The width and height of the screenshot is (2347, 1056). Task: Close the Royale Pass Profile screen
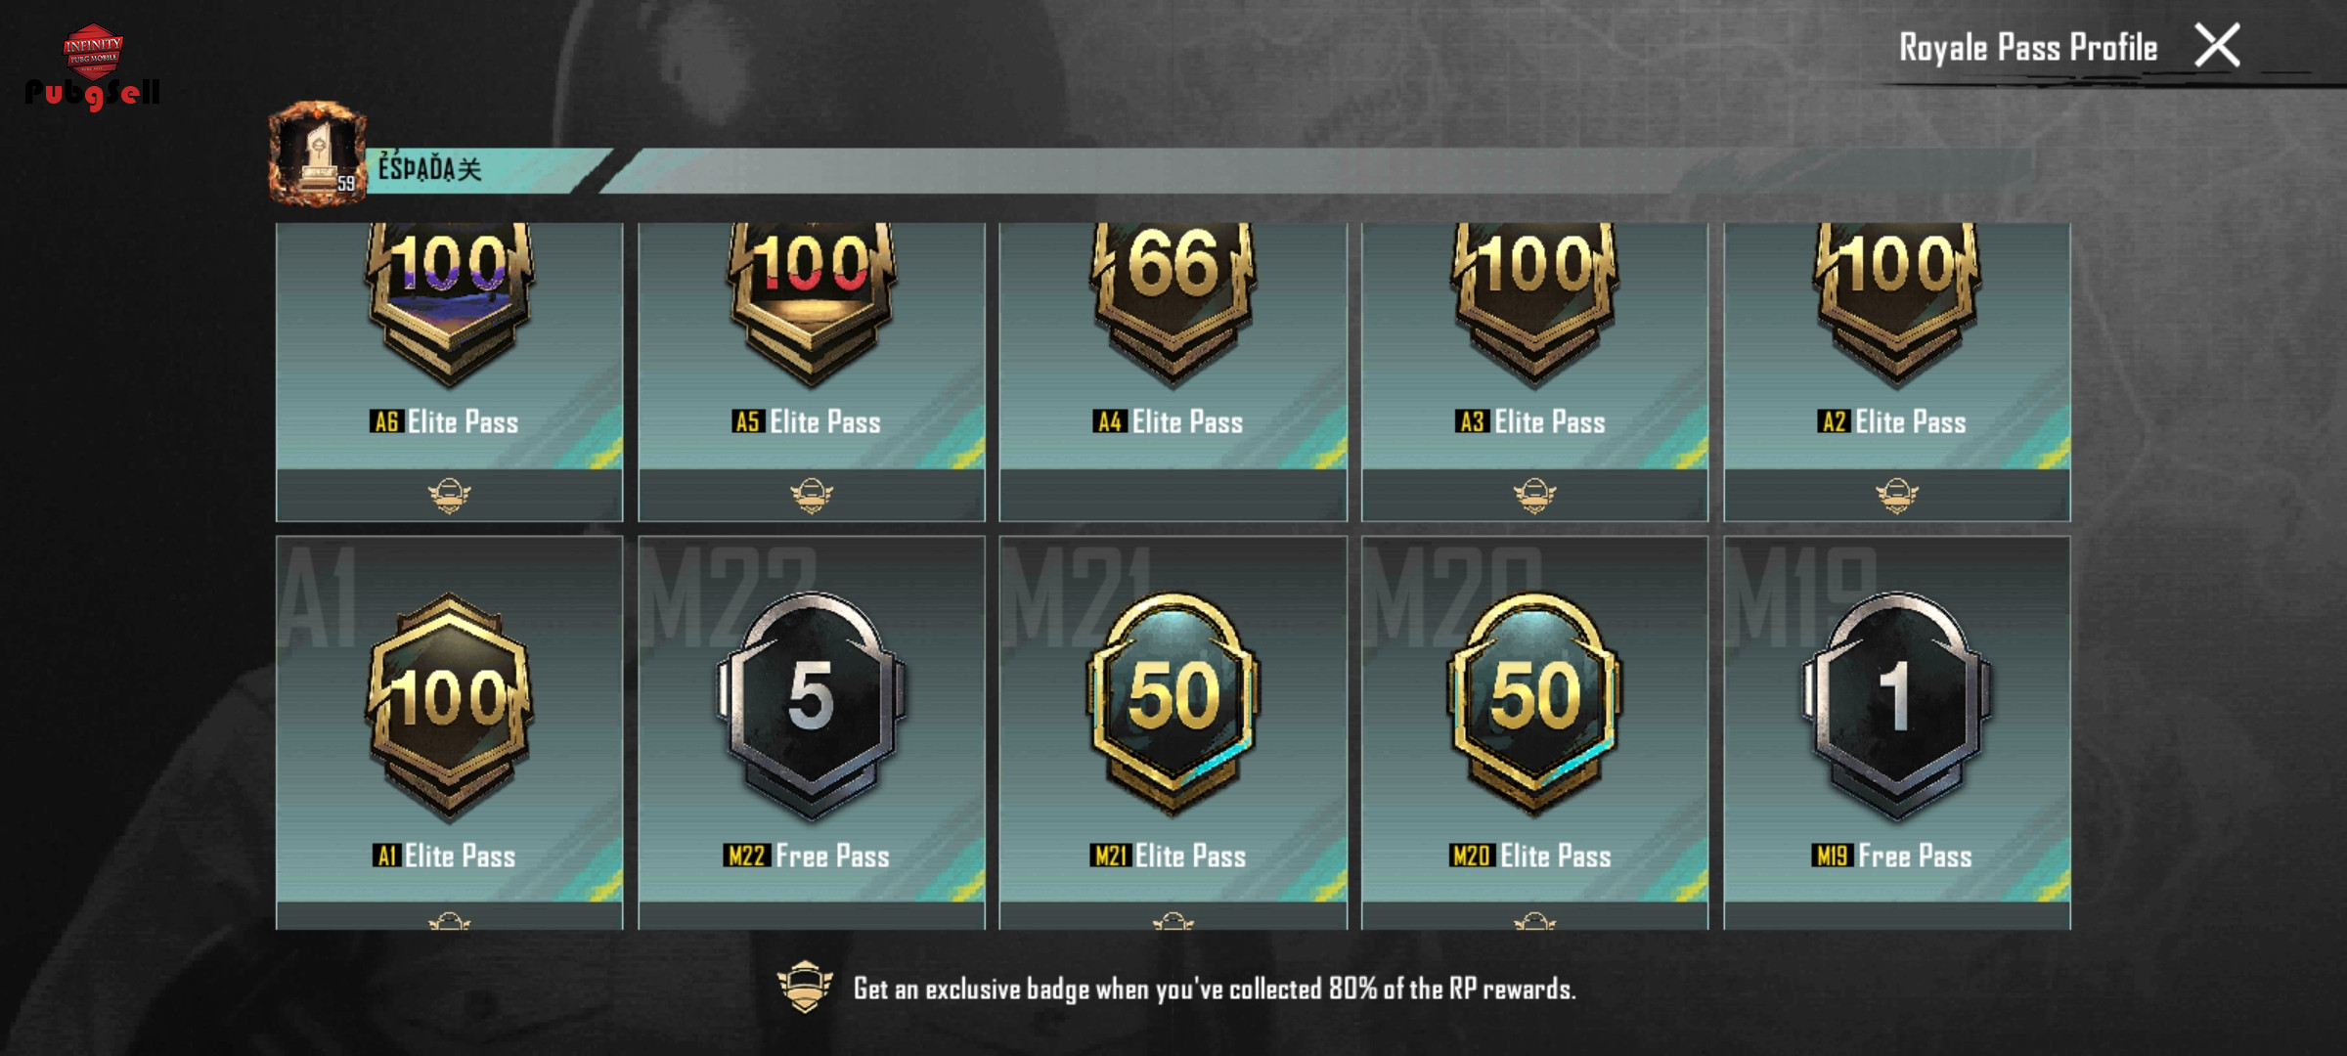click(x=2217, y=46)
